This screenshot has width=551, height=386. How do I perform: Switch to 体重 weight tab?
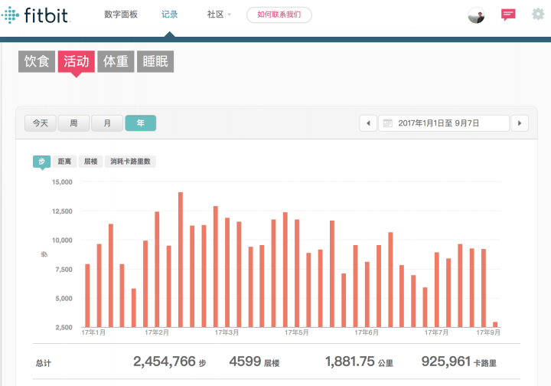click(x=116, y=61)
